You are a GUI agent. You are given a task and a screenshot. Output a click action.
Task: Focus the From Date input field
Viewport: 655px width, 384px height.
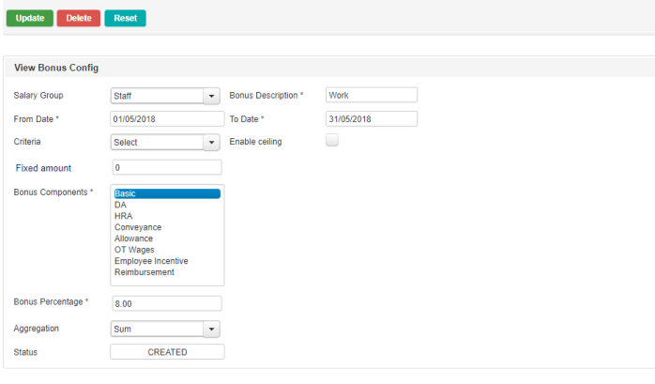click(x=166, y=119)
